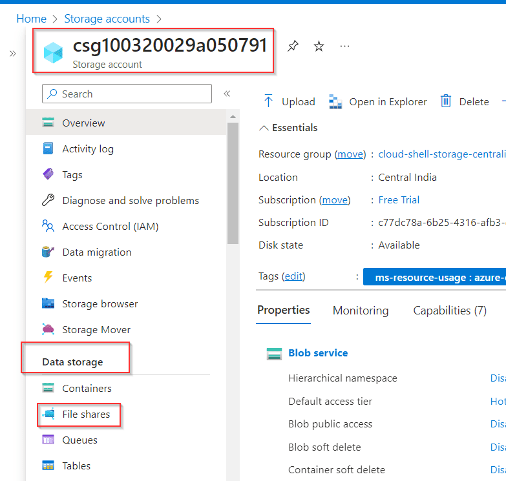This screenshot has height=481, width=506.
Task: Open the Free Trial subscription link
Action: (399, 200)
